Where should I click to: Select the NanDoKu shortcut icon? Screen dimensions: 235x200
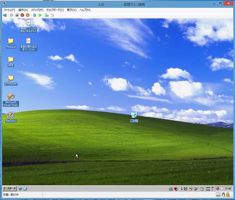11,117
